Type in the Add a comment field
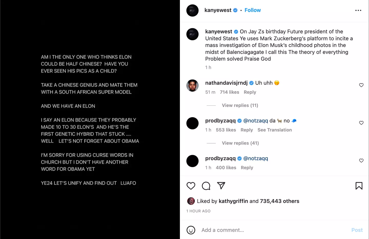The width and height of the screenshot is (369, 239). tap(272, 230)
